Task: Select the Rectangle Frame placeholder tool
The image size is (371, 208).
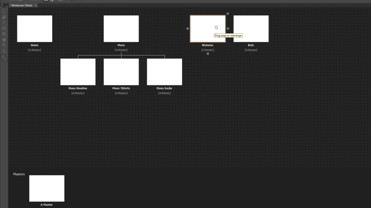Action: click(x=4, y=34)
